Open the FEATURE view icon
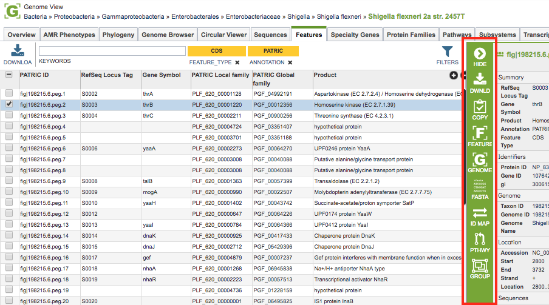This screenshot has height=305, width=549. coord(480,133)
